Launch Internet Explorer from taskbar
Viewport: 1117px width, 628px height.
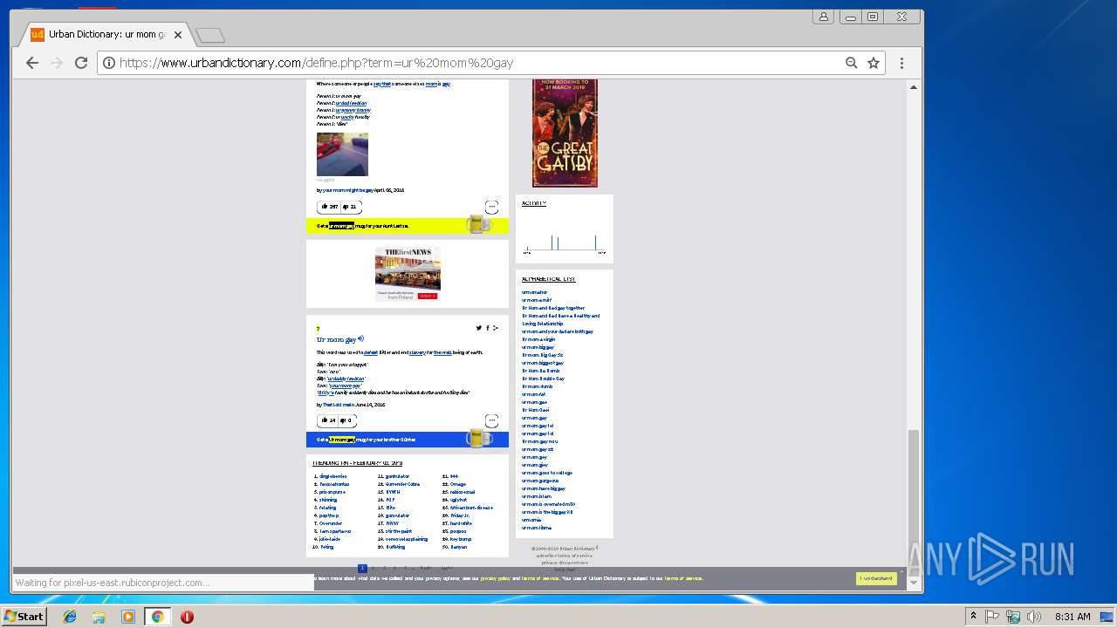point(70,617)
